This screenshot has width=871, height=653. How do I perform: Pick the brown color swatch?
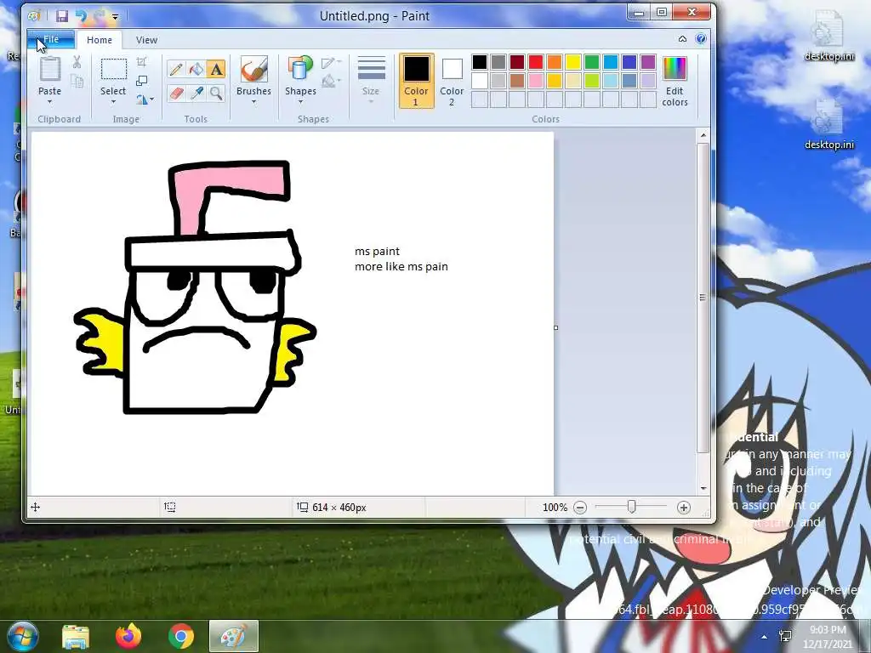point(517,81)
